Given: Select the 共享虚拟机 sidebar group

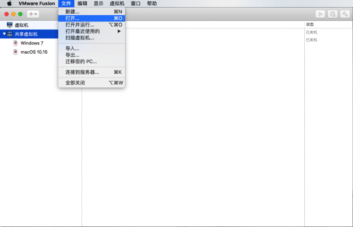Looking at the screenshot, I should point(29,34).
